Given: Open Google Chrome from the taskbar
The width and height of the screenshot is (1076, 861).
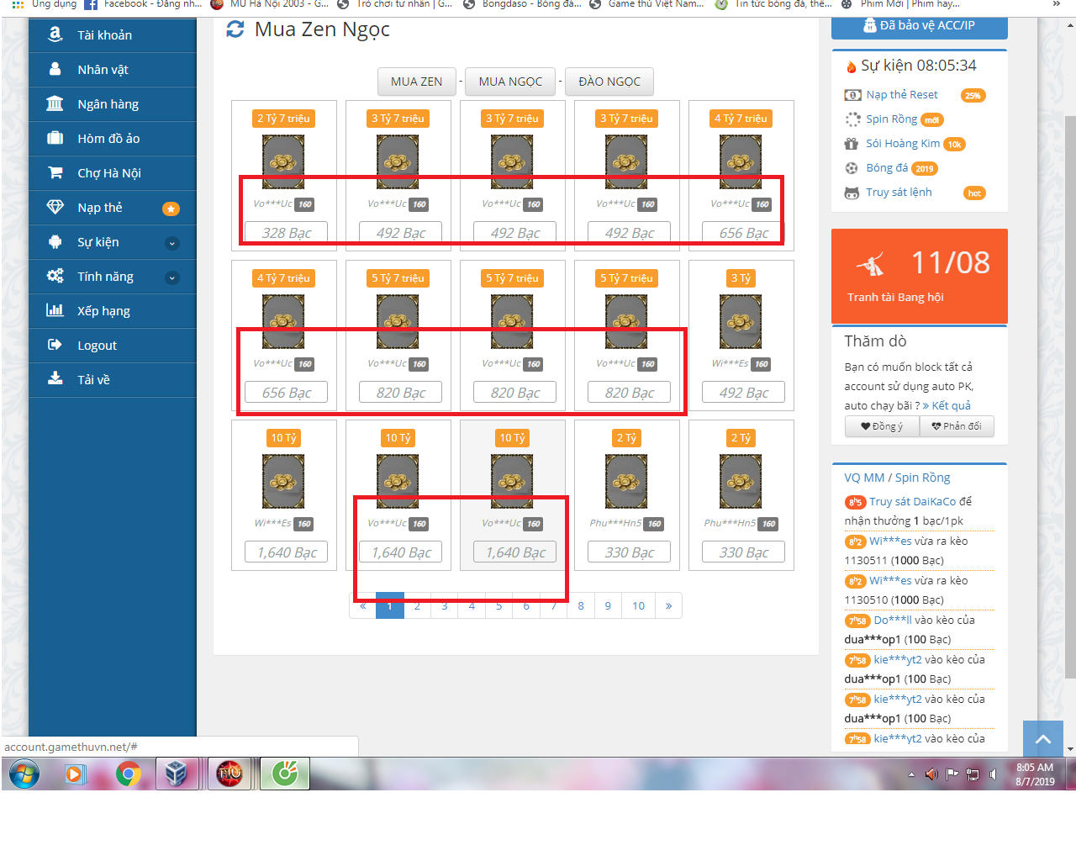Looking at the screenshot, I should point(129,774).
